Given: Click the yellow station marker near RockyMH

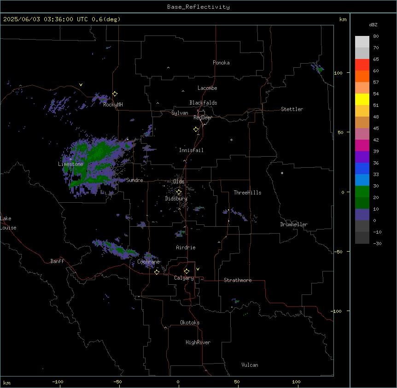Looking at the screenshot, I should pyautogui.click(x=115, y=94).
